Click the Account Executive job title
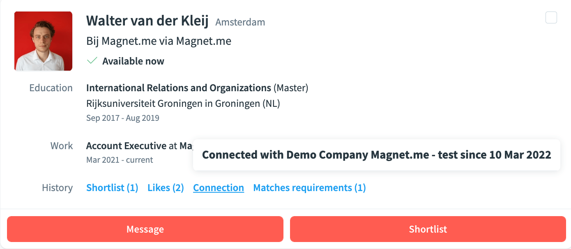This screenshot has width=571, height=249. click(x=126, y=146)
